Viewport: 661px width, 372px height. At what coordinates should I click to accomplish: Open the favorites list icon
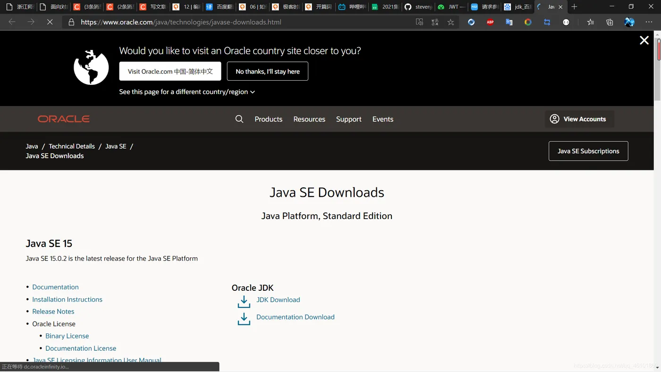pyautogui.click(x=591, y=22)
